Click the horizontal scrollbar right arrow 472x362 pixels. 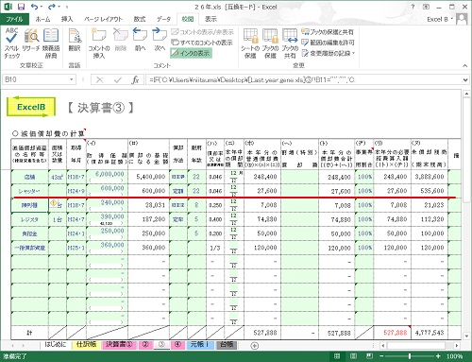[x=457, y=345]
